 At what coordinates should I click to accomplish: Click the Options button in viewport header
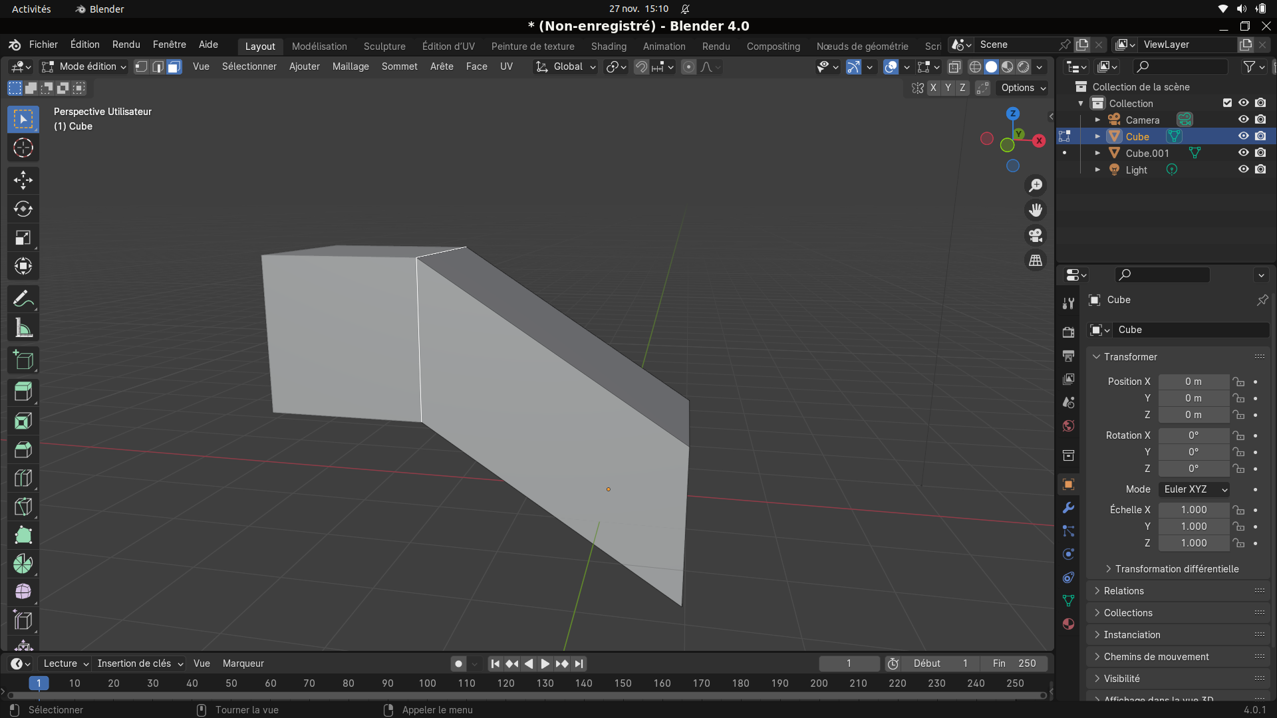coord(1023,88)
